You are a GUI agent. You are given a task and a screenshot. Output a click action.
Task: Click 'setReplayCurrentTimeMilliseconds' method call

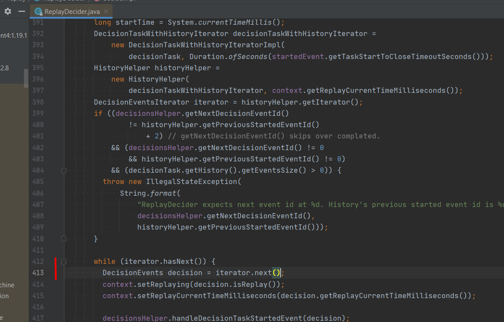[x=207, y=296]
